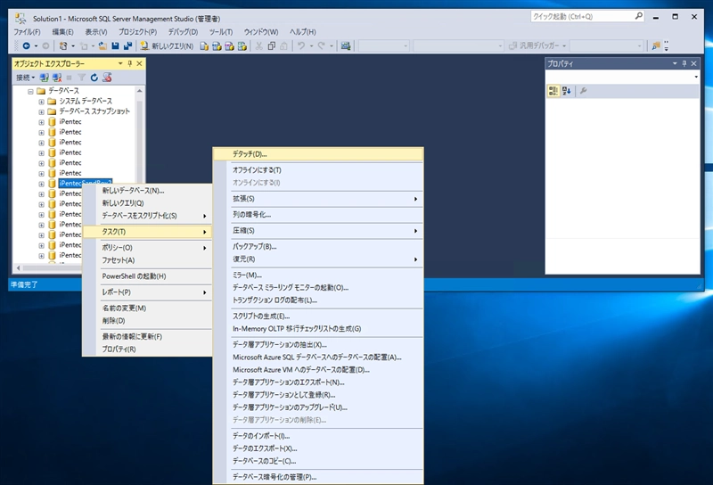Image resolution: width=713 pixels, height=485 pixels.
Task: Click the new project toolbar icon
Action: pos(63,45)
